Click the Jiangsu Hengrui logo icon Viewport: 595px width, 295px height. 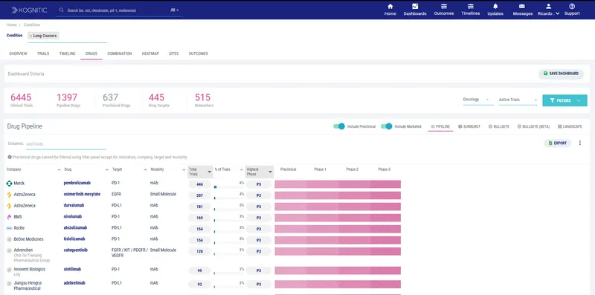(x=9, y=283)
